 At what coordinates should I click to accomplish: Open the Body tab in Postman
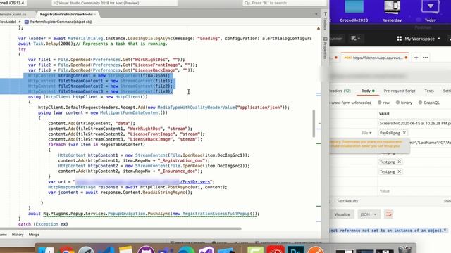(x=368, y=91)
